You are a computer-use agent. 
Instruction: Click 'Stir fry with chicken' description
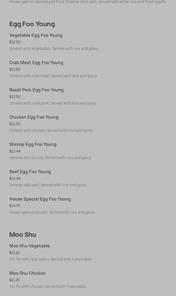click(48, 287)
